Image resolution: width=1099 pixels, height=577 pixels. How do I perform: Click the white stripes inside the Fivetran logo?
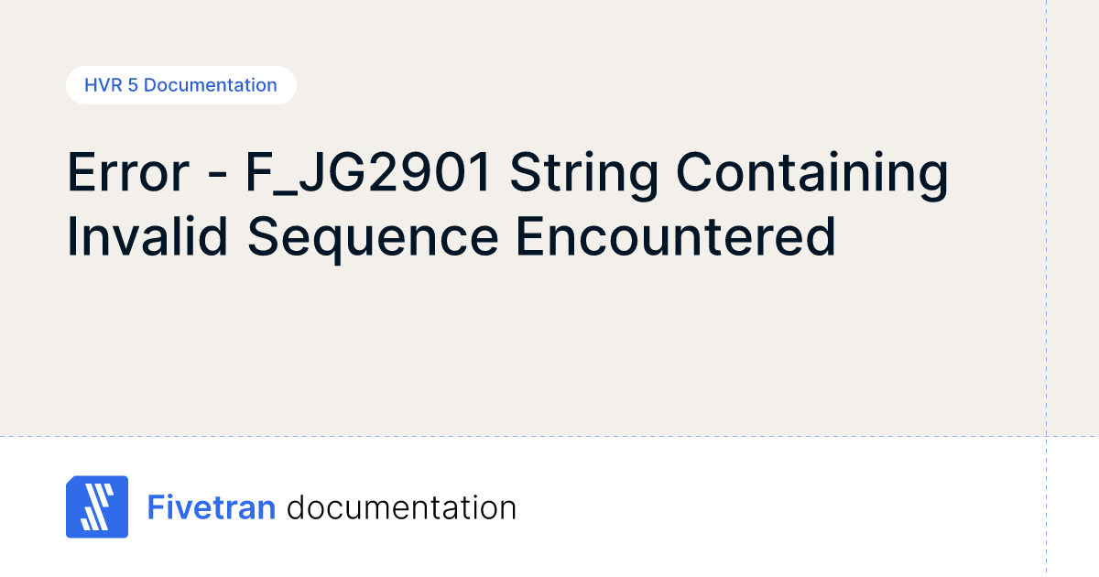95,507
